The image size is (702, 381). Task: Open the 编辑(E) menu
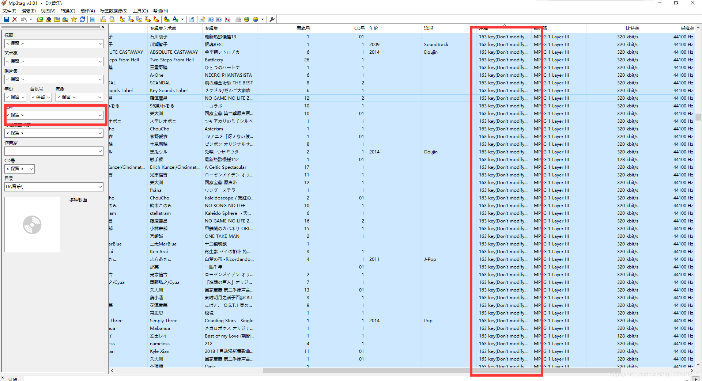[29, 11]
